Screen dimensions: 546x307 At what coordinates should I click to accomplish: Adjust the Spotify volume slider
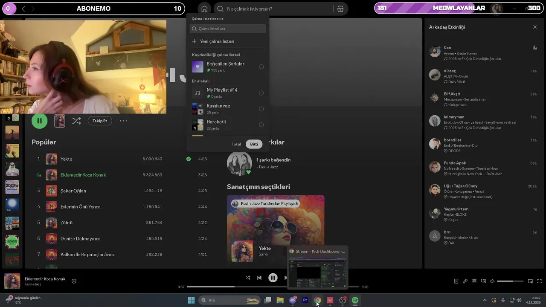pyautogui.click(x=511, y=281)
